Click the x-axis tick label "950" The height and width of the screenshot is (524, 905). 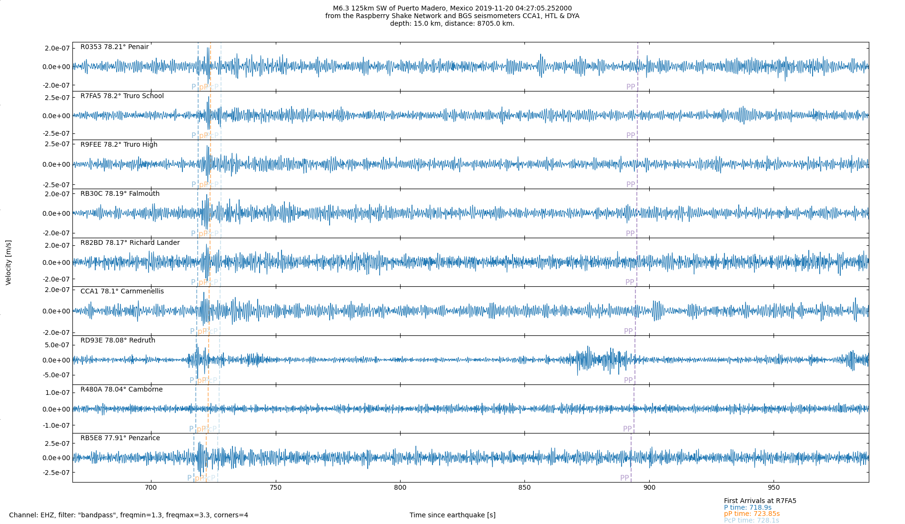click(774, 488)
